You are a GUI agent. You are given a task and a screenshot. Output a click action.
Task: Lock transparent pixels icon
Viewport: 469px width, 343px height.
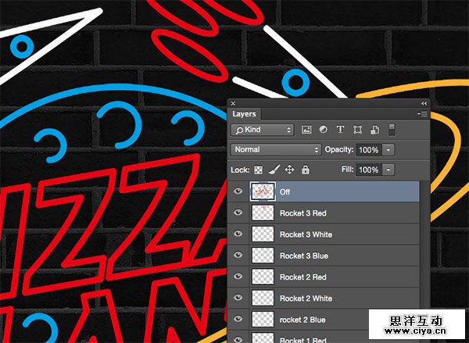point(258,170)
